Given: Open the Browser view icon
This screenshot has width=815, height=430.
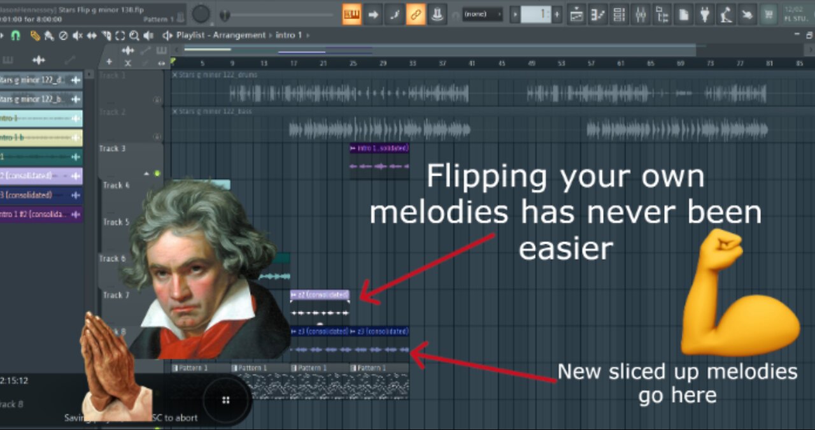Looking at the screenshot, I should pos(662,13).
